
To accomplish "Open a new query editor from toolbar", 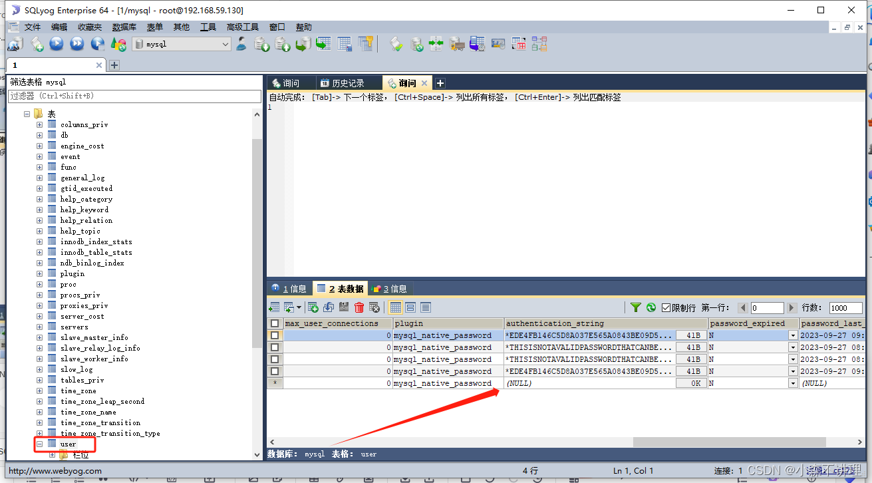I will point(37,44).
